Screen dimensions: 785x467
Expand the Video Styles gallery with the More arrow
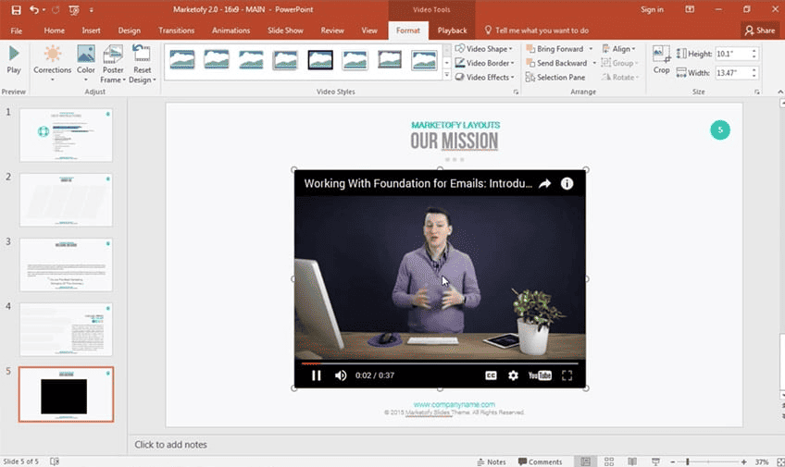(446, 76)
